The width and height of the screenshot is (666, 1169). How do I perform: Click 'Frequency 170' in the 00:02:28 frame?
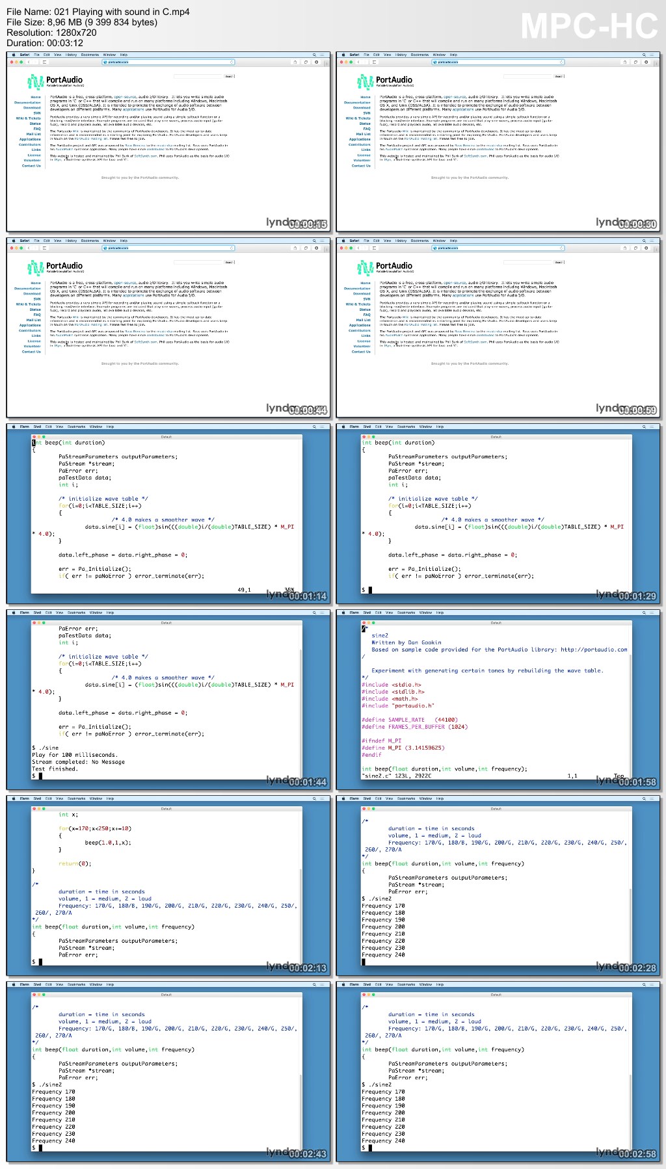(x=383, y=906)
